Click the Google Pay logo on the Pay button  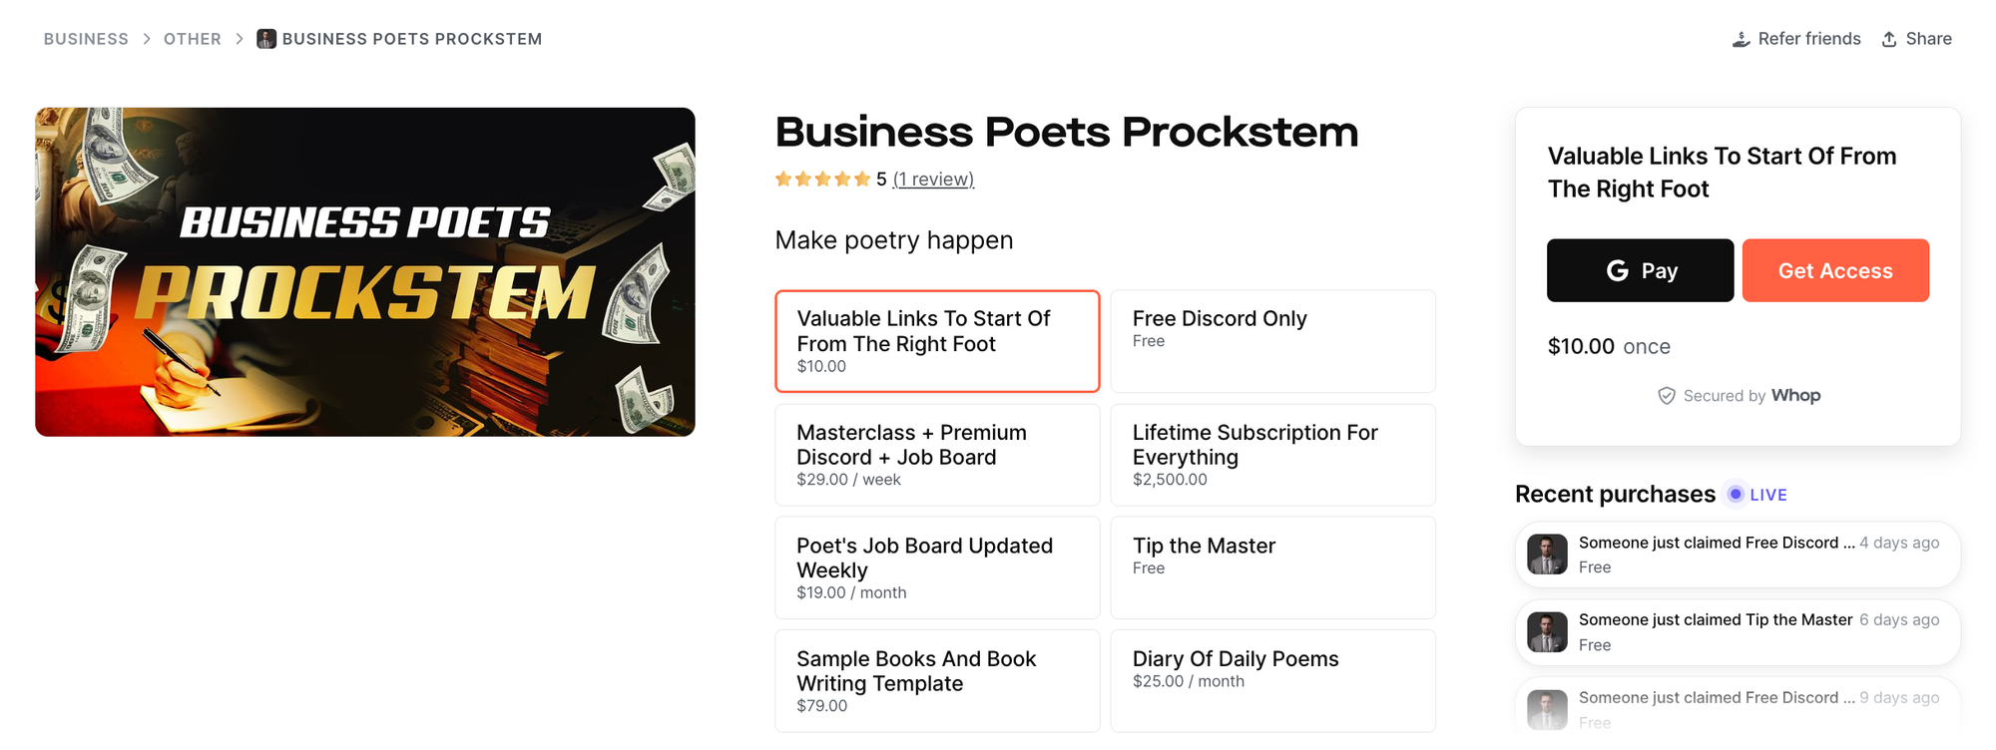[1617, 269]
